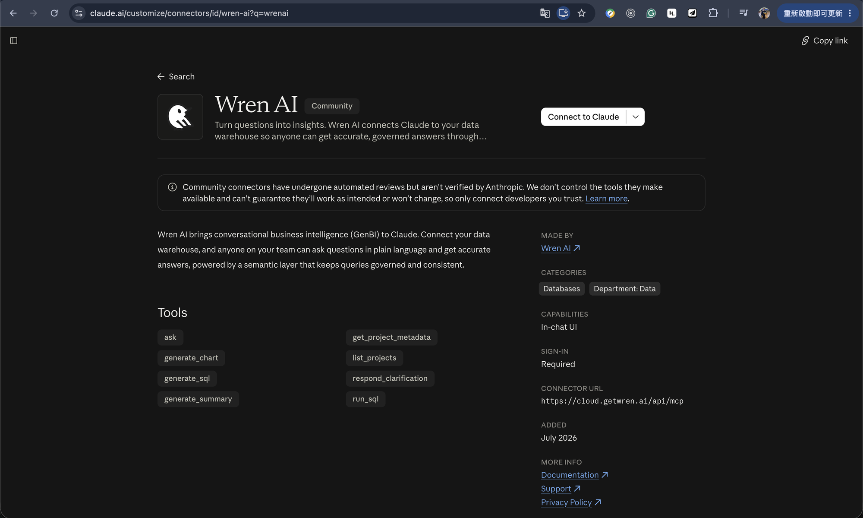
Task: Open the target-shaped extension icon
Action: pyautogui.click(x=630, y=13)
